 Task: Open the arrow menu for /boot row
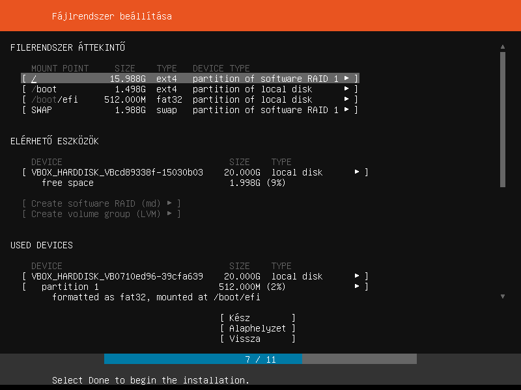[347, 89]
